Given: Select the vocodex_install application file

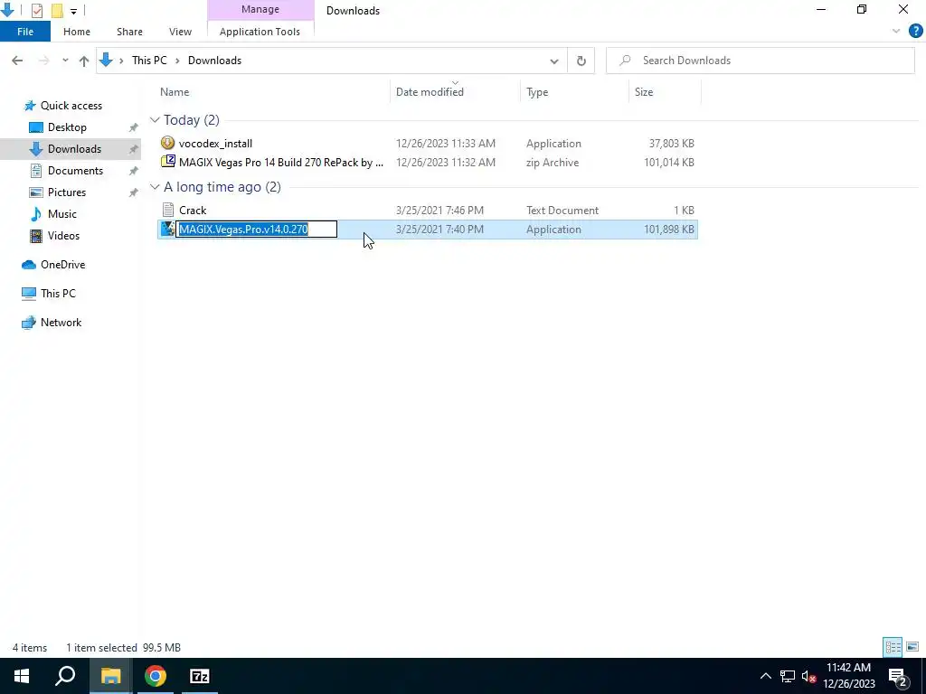Looking at the screenshot, I should 428,144.
